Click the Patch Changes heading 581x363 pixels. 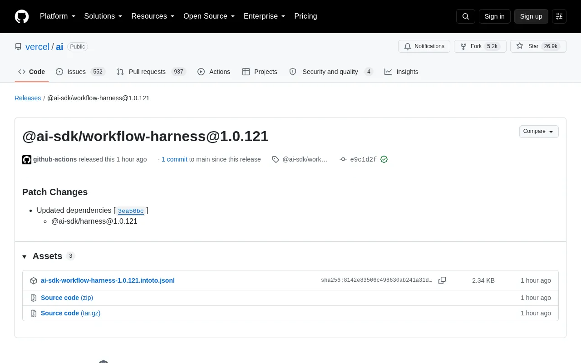pos(55,192)
